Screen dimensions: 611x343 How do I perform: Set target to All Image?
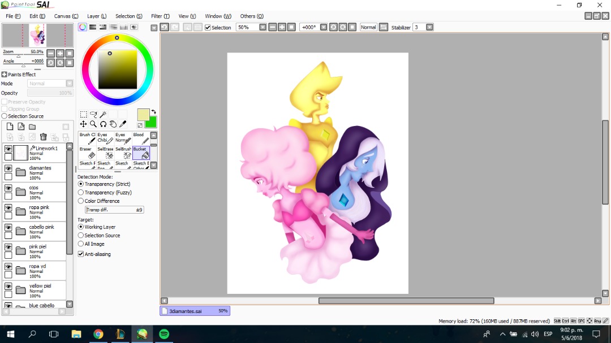click(x=81, y=244)
